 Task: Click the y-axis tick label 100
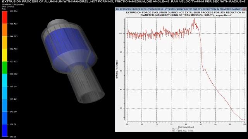pos(120,34)
